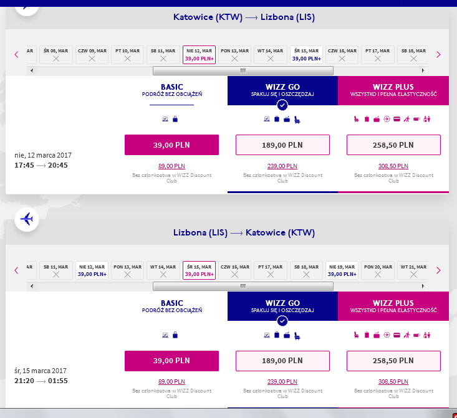Select return date ŚR 15, MAR
Viewport: 457px width, 418px height.
coord(199,270)
